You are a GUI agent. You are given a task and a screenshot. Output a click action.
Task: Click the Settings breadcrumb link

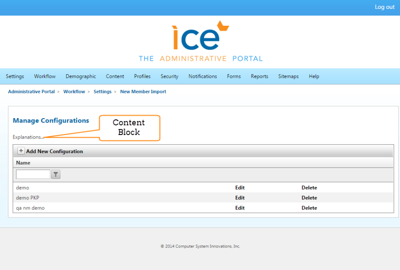(x=102, y=91)
